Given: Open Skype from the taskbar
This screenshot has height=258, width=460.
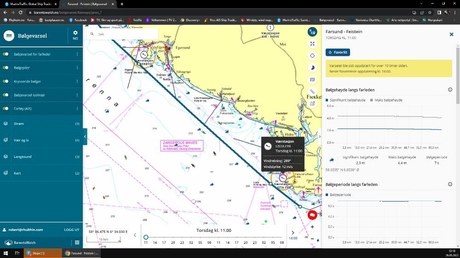Looking at the screenshot, I should 43,253.
